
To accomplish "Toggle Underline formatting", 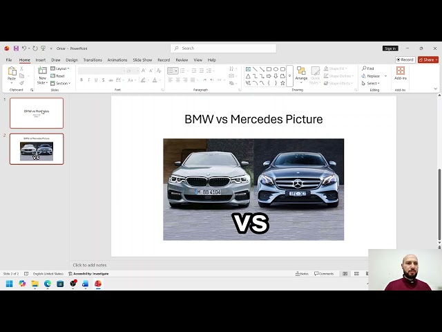I will [96, 80].
